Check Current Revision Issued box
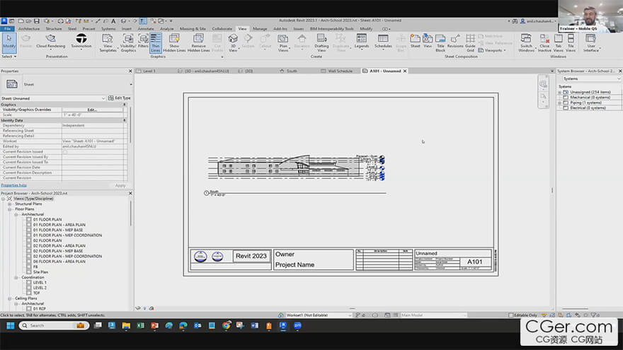This screenshot has width=623, height=350. pos(64,151)
